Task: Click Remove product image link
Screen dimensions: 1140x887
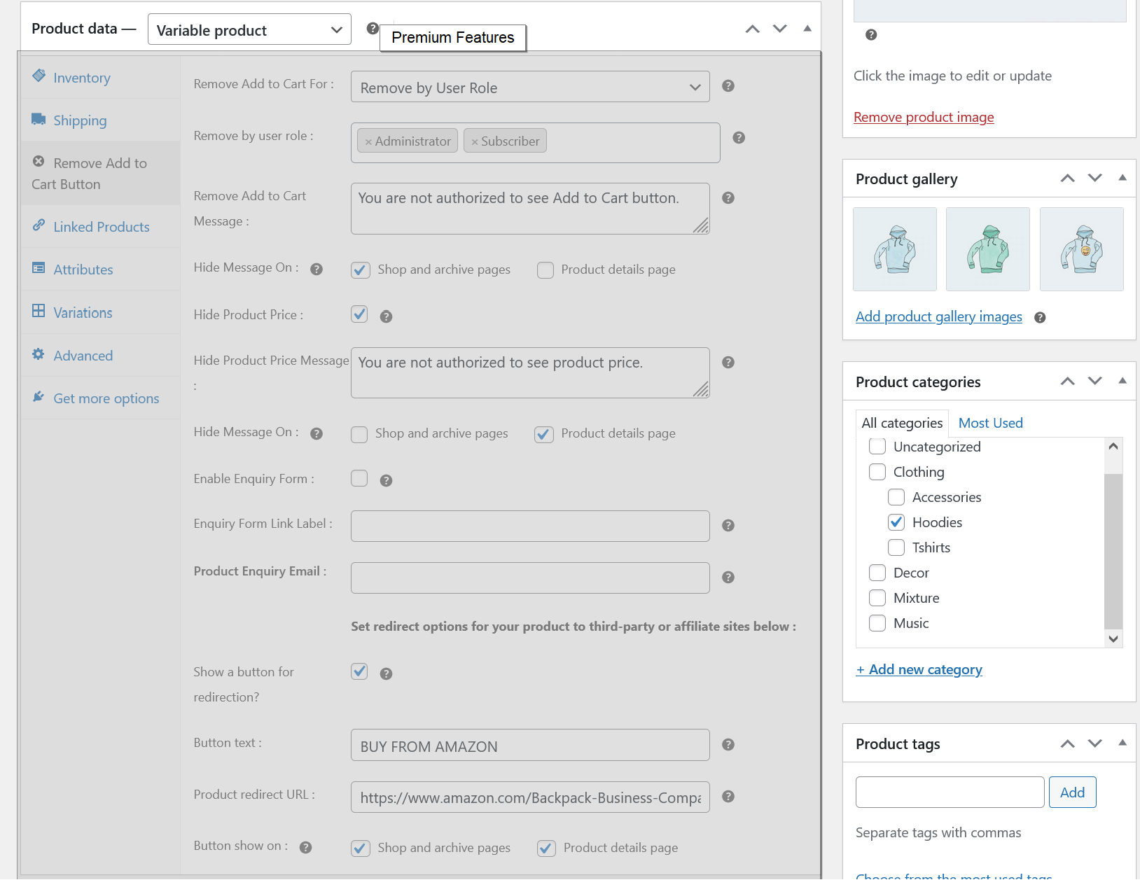Action: [924, 117]
